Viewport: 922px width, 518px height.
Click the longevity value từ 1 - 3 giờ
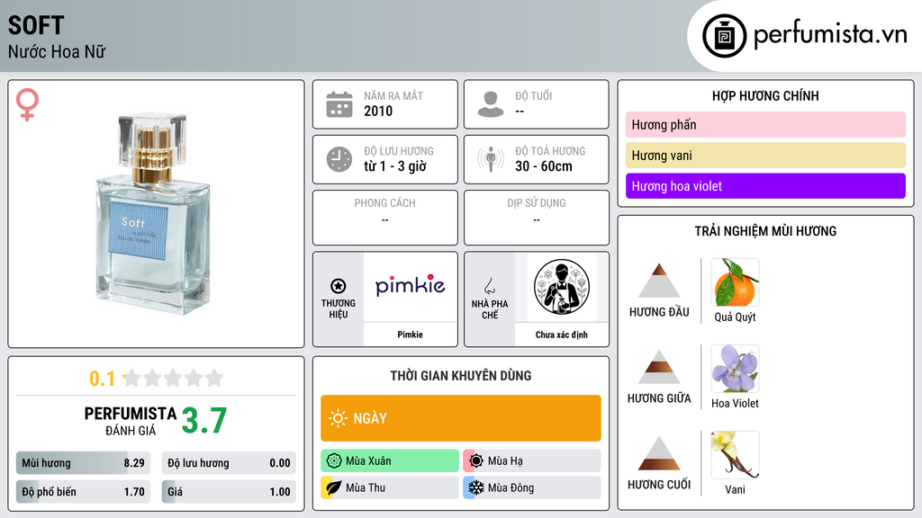394,166
